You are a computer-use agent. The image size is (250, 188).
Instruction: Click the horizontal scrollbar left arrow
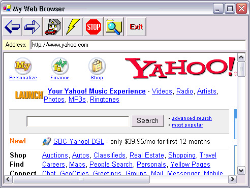8,179
